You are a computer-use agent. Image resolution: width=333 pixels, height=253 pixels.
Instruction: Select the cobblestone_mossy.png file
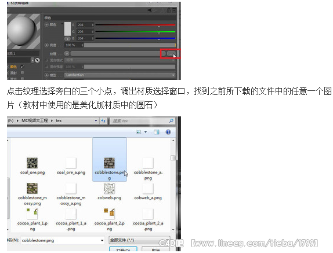[32, 195]
